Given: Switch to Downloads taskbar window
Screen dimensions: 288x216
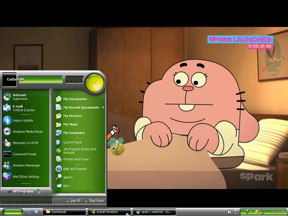Looking at the screenshot, I should [x=64, y=212].
